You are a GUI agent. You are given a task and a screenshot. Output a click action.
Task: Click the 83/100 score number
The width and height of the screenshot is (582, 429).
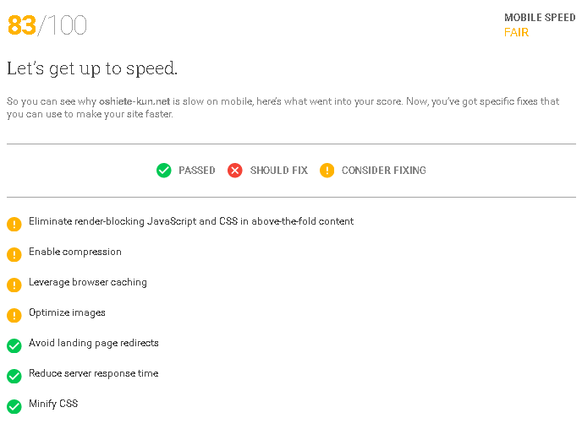47,25
